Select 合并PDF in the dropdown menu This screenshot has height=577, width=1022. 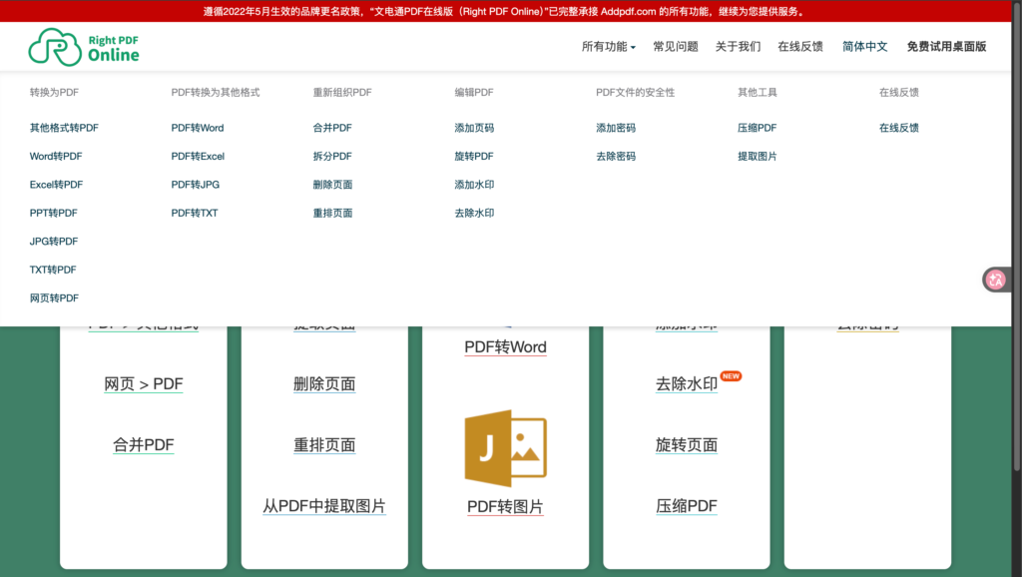[332, 128]
